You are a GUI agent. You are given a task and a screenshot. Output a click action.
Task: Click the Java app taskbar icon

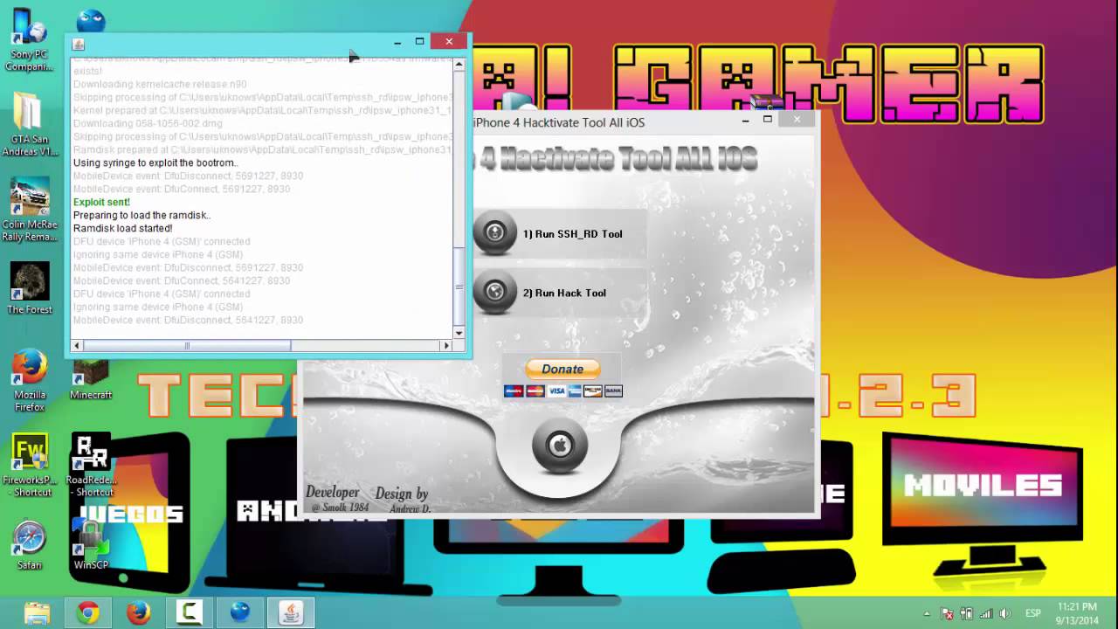coord(290,613)
